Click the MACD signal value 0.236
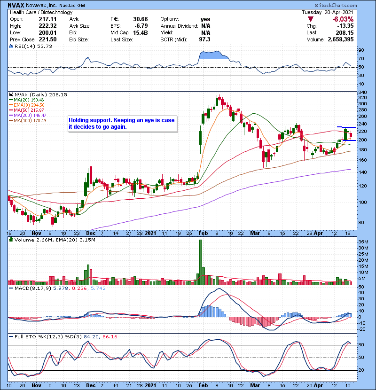Viewport: 376px width, 390px height. [79, 289]
